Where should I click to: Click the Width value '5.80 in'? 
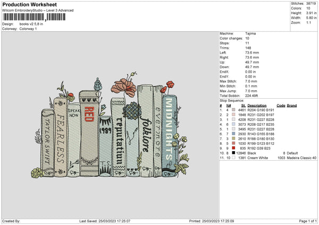click(311, 18)
